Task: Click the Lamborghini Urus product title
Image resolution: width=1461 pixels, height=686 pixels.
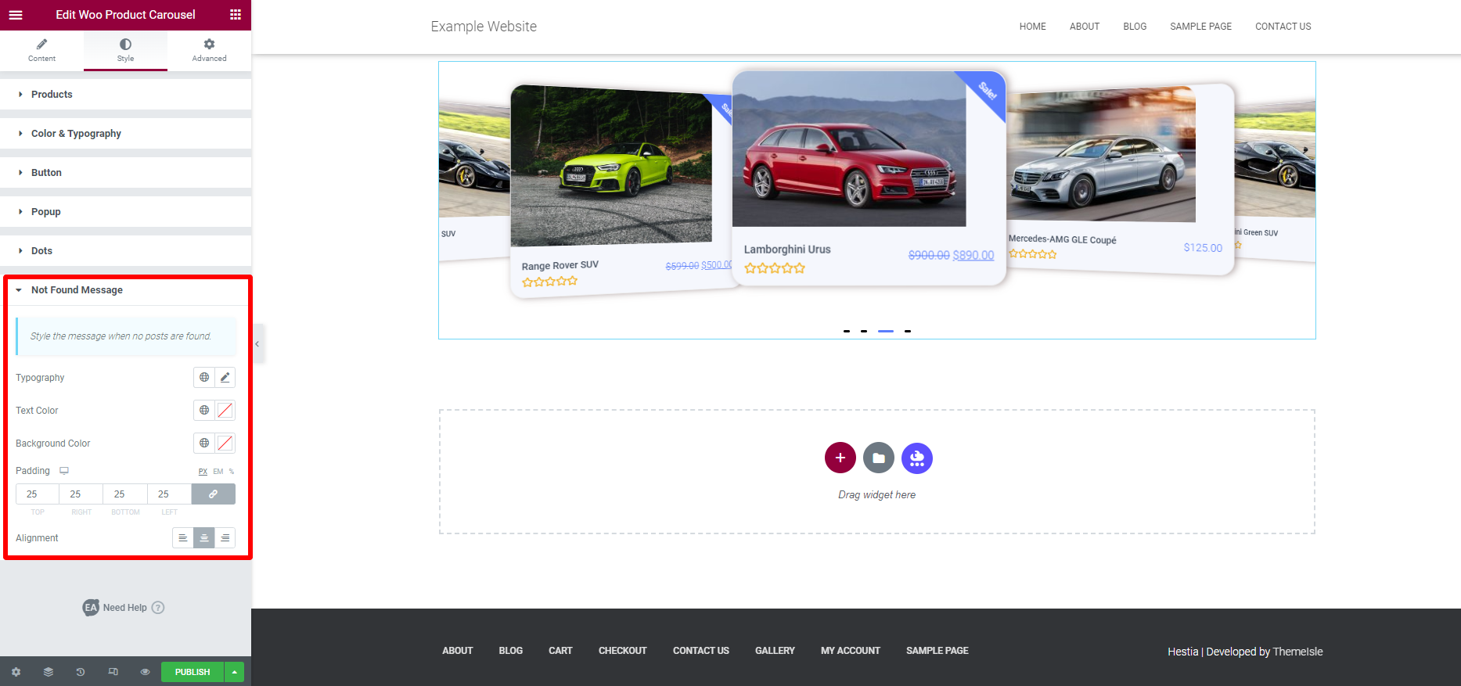Action: [x=787, y=250]
